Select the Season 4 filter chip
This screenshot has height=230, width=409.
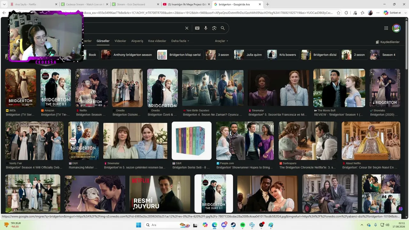[384, 55]
